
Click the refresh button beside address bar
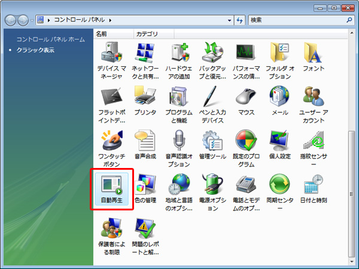coord(240,20)
